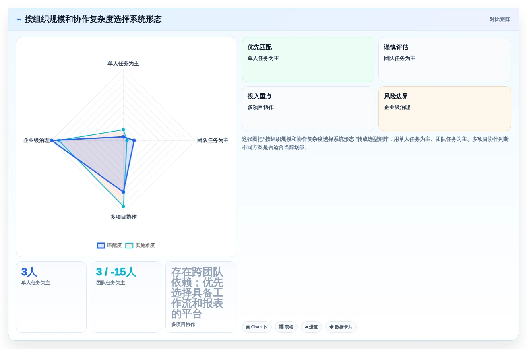The width and height of the screenshot is (527, 349).
Task: Click the 存在跨团队依赖 stat card text
Action: (197, 293)
